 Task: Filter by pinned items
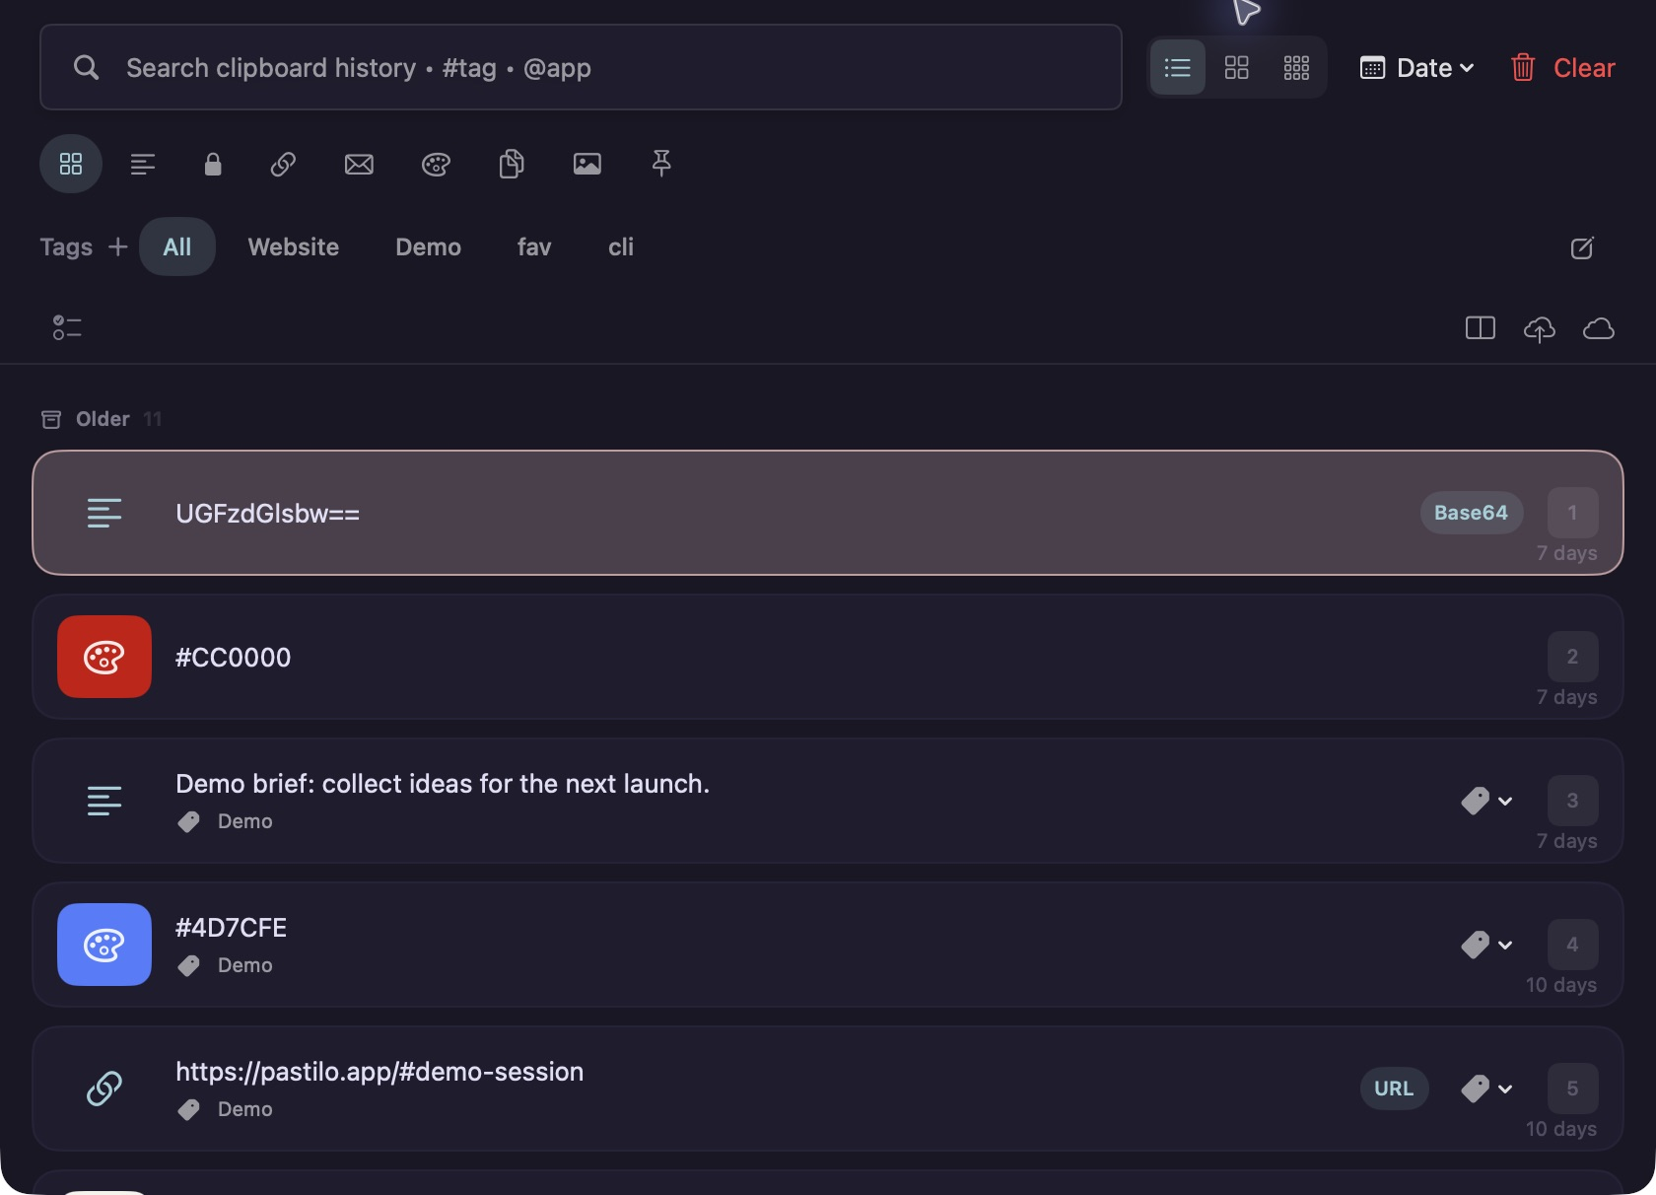[661, 164]
